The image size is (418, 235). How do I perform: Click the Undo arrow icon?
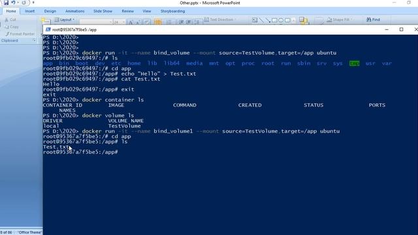click(x=13, y=3)
